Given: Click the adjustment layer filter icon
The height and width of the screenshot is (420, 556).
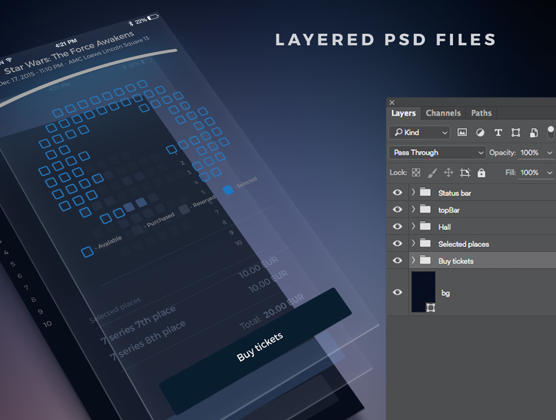Looking at the screenshot, I should pos(480,132).
